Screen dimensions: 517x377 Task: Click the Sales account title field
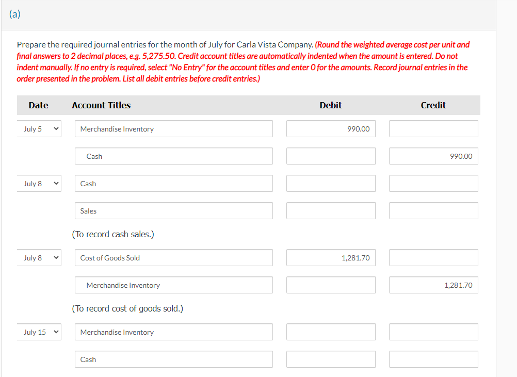[173, 210]
